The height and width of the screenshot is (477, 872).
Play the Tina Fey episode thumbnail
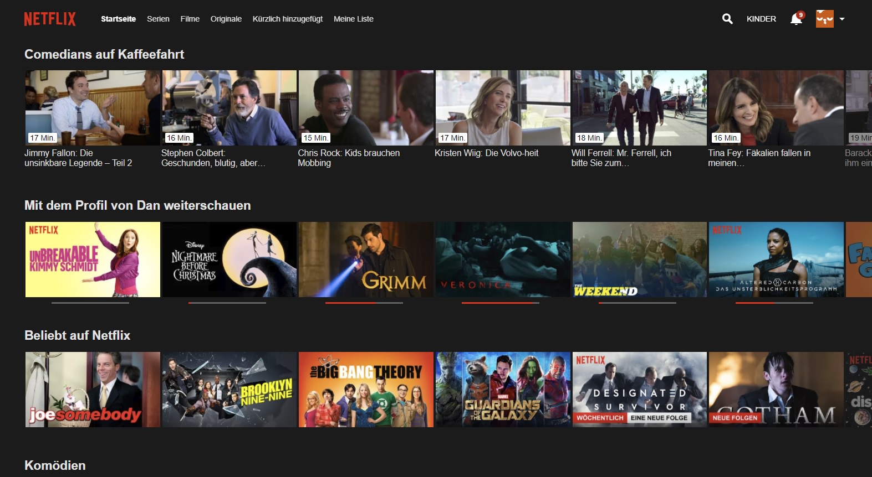776,108
